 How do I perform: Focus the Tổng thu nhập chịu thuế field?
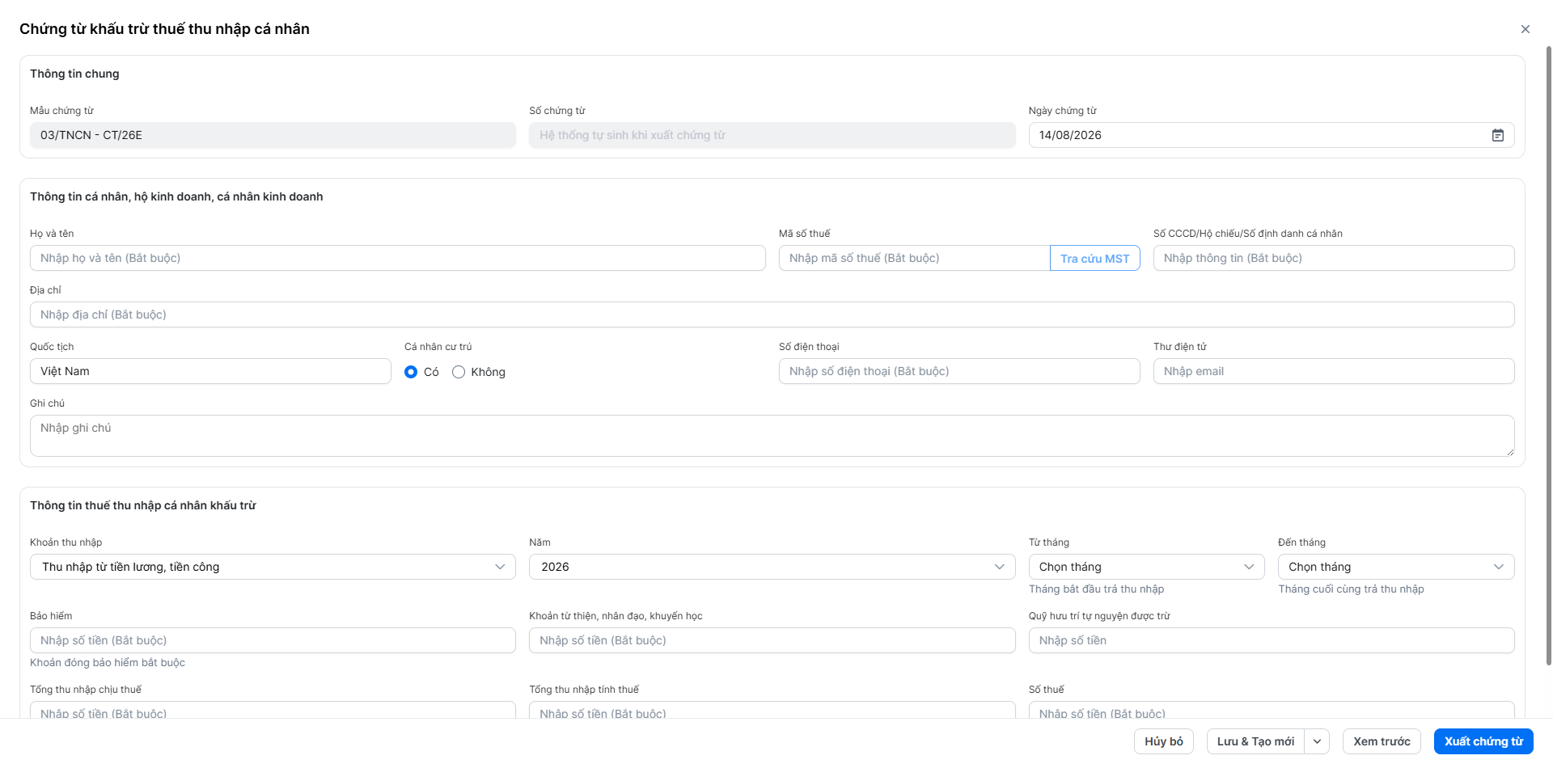pos(273,711)
